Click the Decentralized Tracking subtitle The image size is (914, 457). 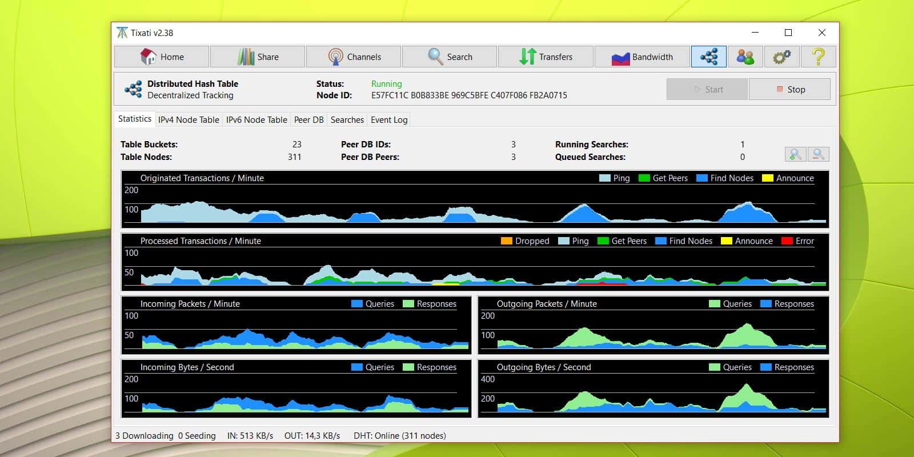pyautogui.click(x=190, y=95)
